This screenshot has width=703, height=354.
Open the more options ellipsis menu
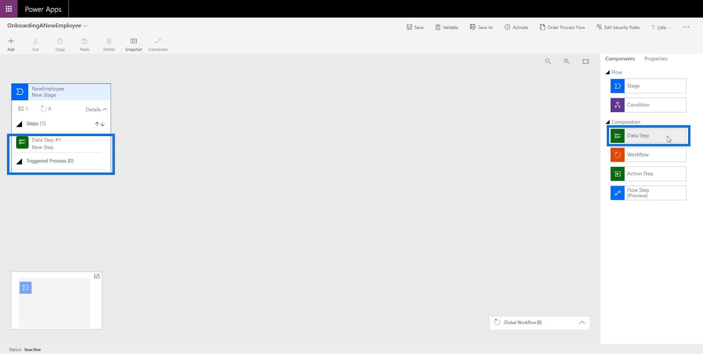(x=686, y=27)
